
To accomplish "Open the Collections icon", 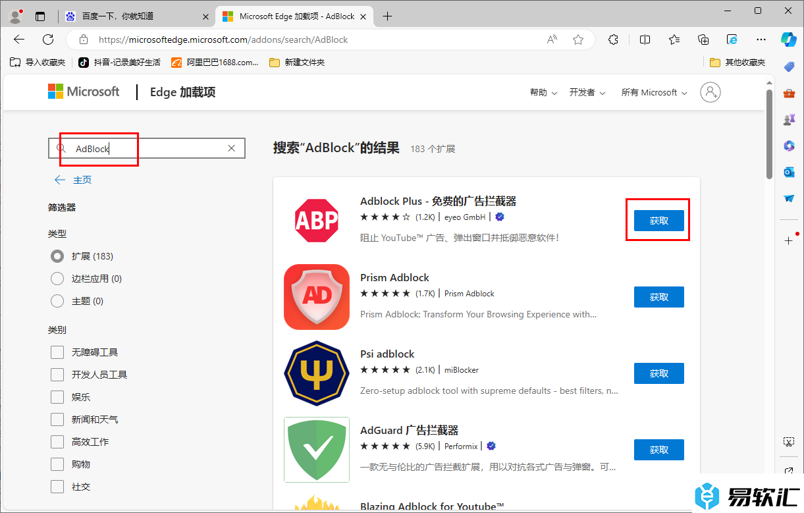I will (x=703, y=40).
